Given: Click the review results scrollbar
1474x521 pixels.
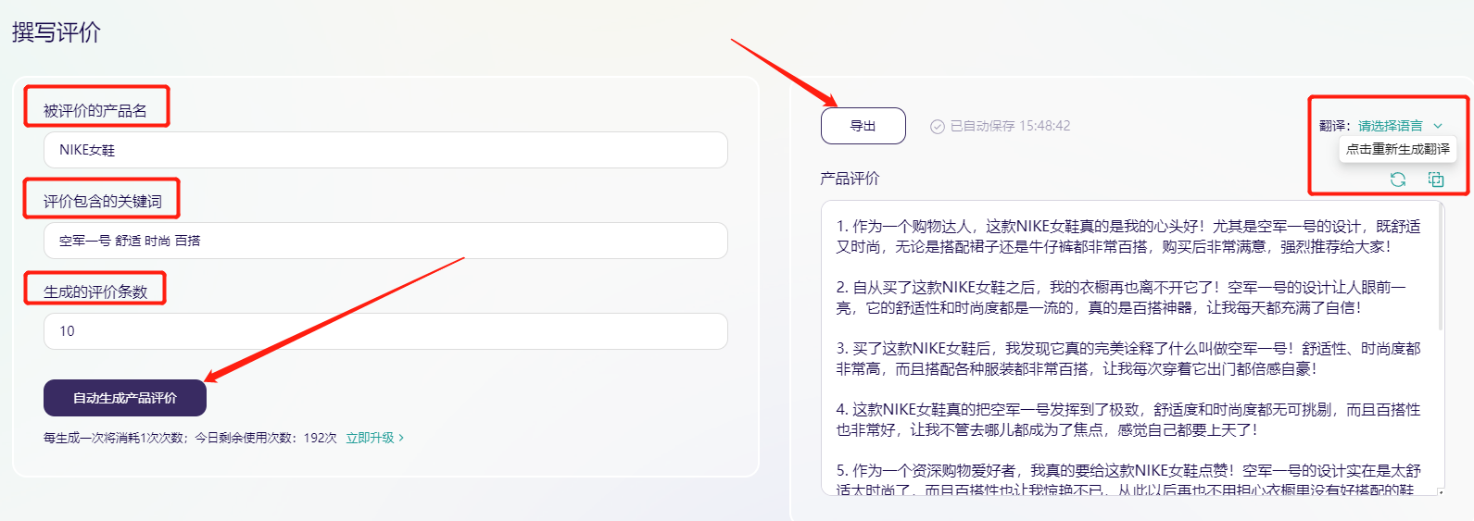Looking at the screenshot, I should click(x=1441, y=268).
